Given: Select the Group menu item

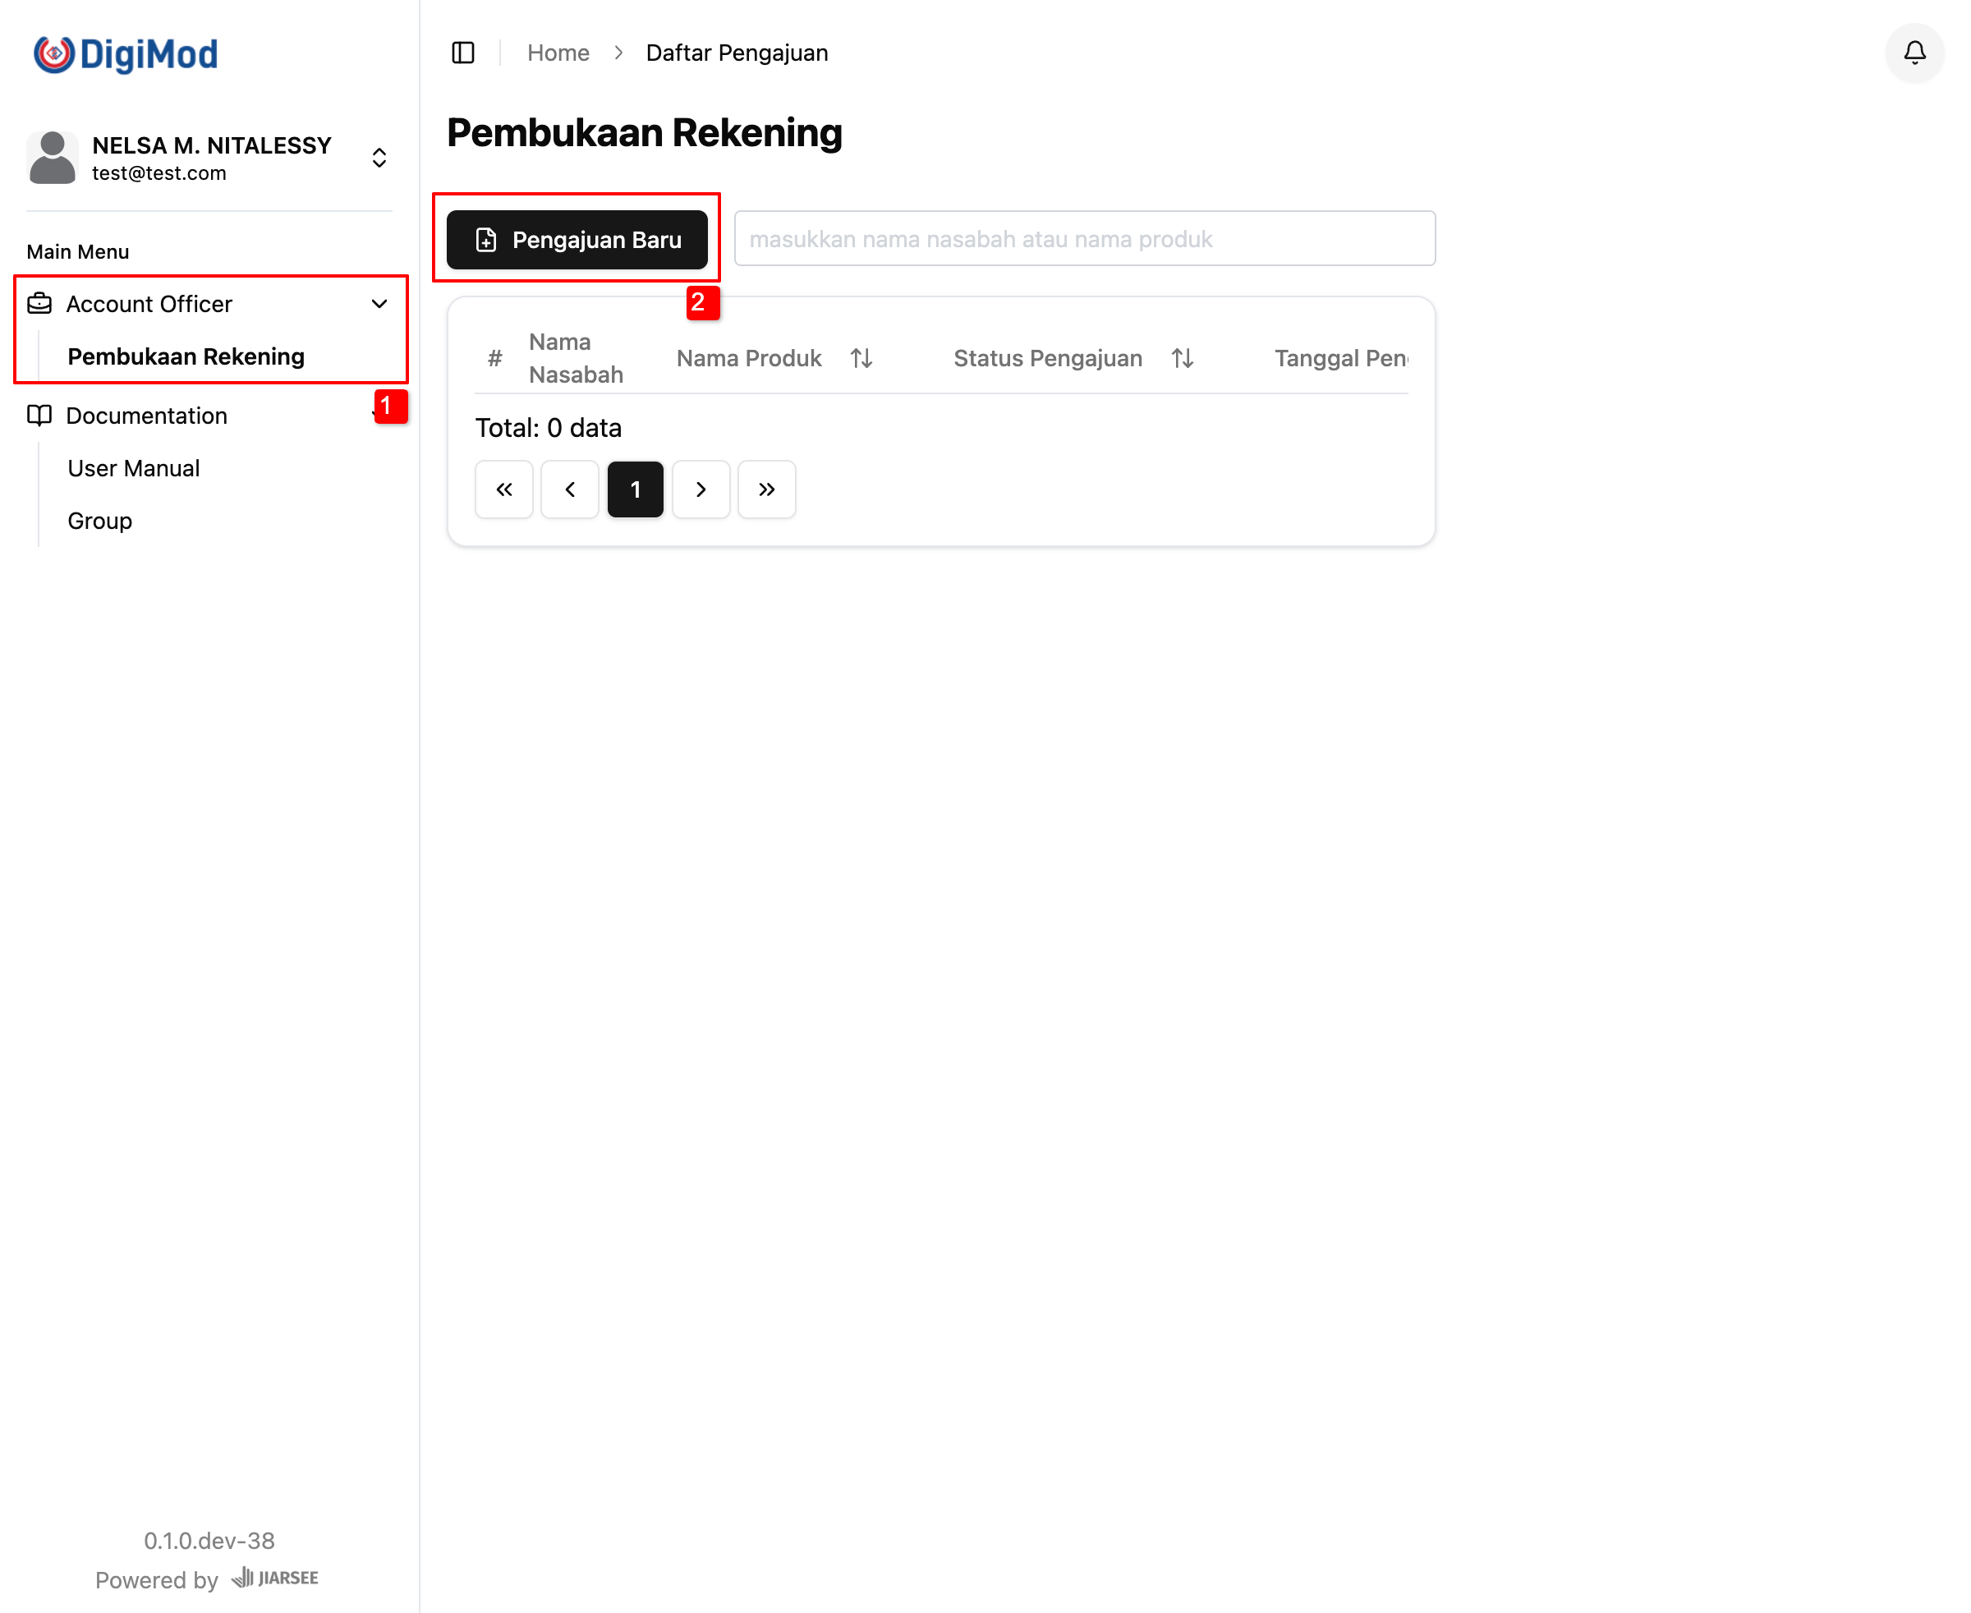Looking at the screenshot, I should 100,522.
